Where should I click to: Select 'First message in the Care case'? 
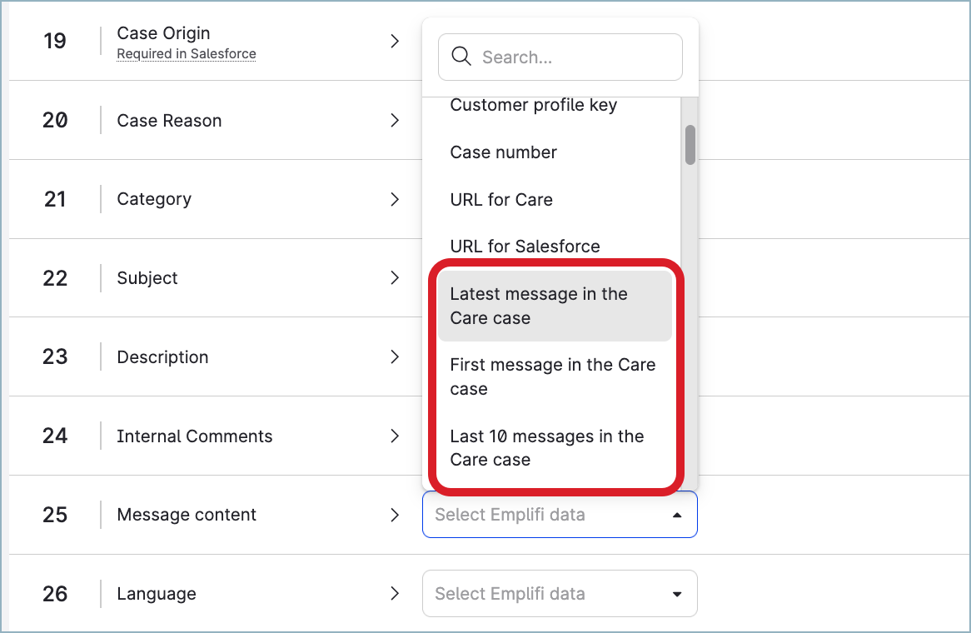coord(554,376)
